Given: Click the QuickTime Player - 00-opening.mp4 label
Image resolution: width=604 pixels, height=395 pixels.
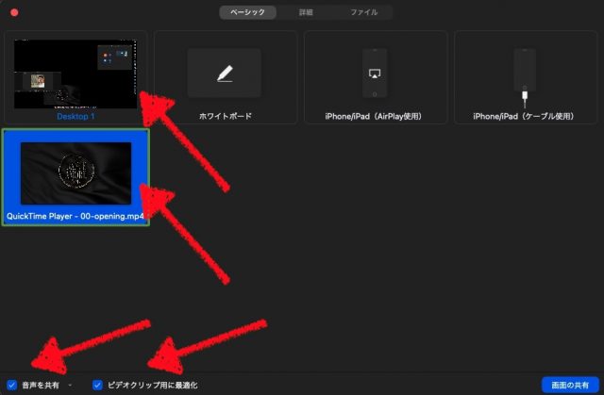Looking at the screenshot, I should 75,216.
